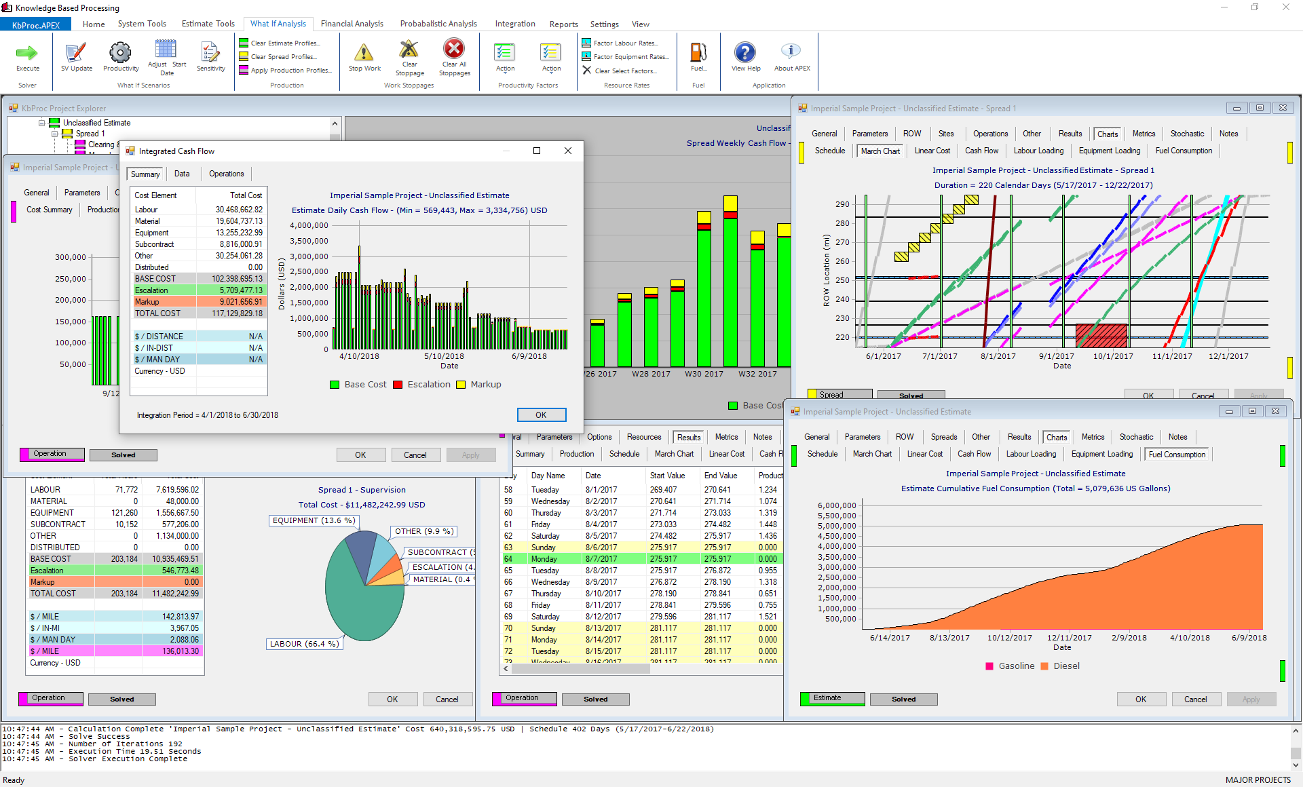1303x787 pixels.
Task: Click the magenta swatch beside Cost Summary
Action: pyautogui.click(x=14, y=211)
